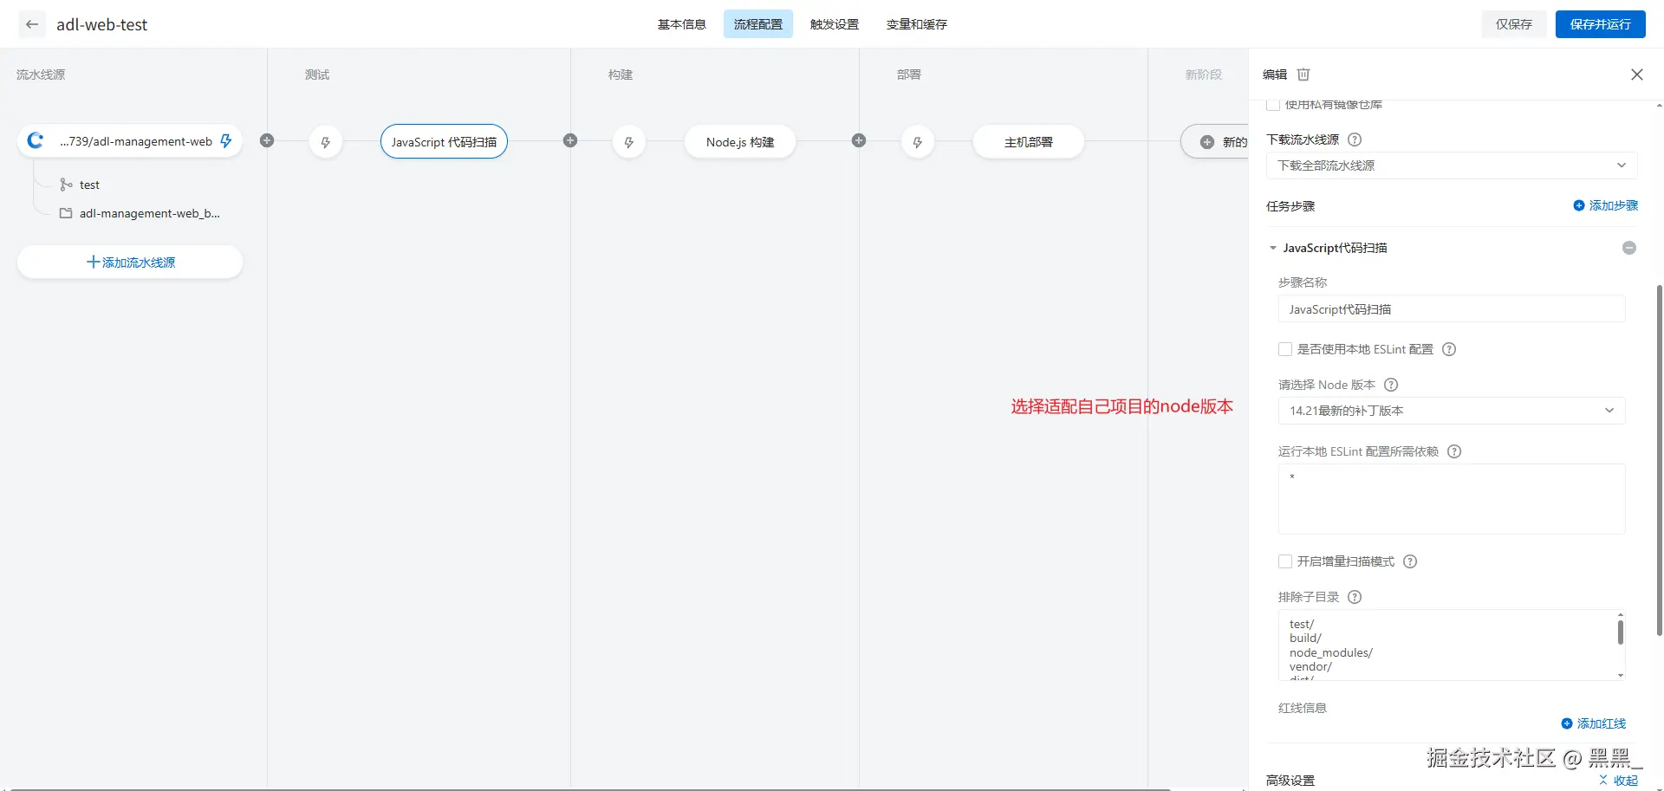The height and width of the screenshot is (791, 1664).
Task: Collapse the JavaScript代码扫描 step section
Action: pos(1273,248)
